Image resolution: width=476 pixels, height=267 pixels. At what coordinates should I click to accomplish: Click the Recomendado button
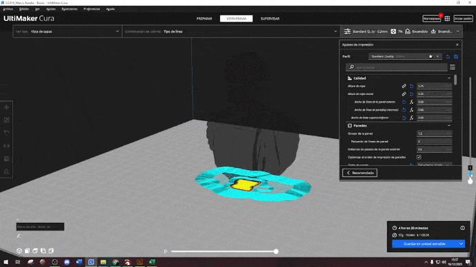359,173
